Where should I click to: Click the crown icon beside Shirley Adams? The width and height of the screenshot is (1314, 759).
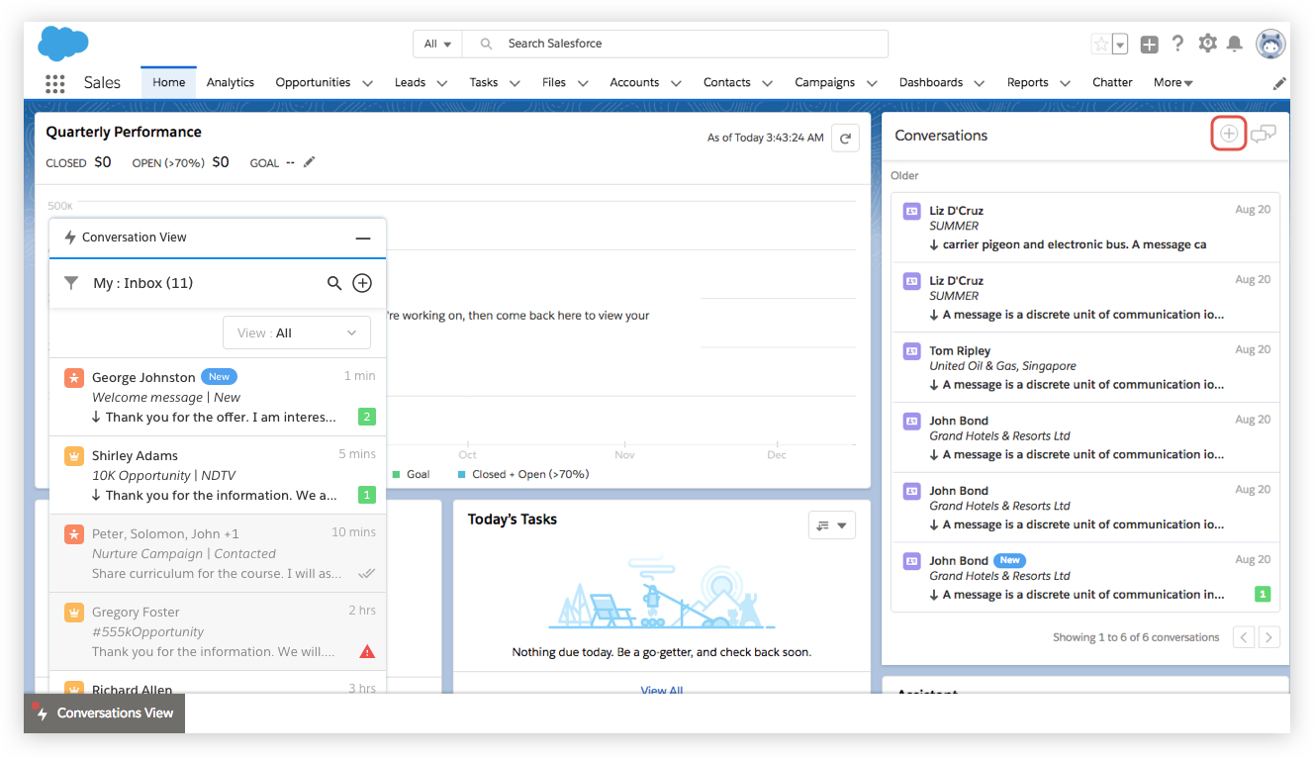73,455
